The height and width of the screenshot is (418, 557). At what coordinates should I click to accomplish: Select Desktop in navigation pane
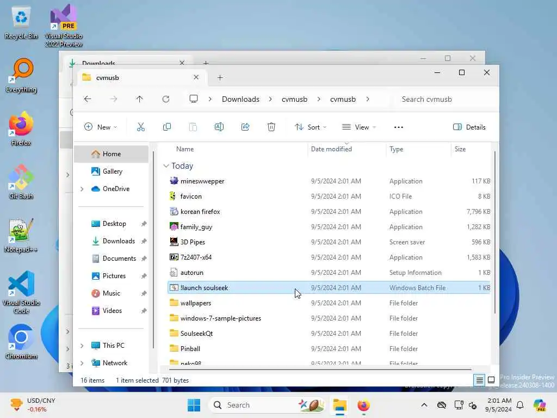(111, 224)
